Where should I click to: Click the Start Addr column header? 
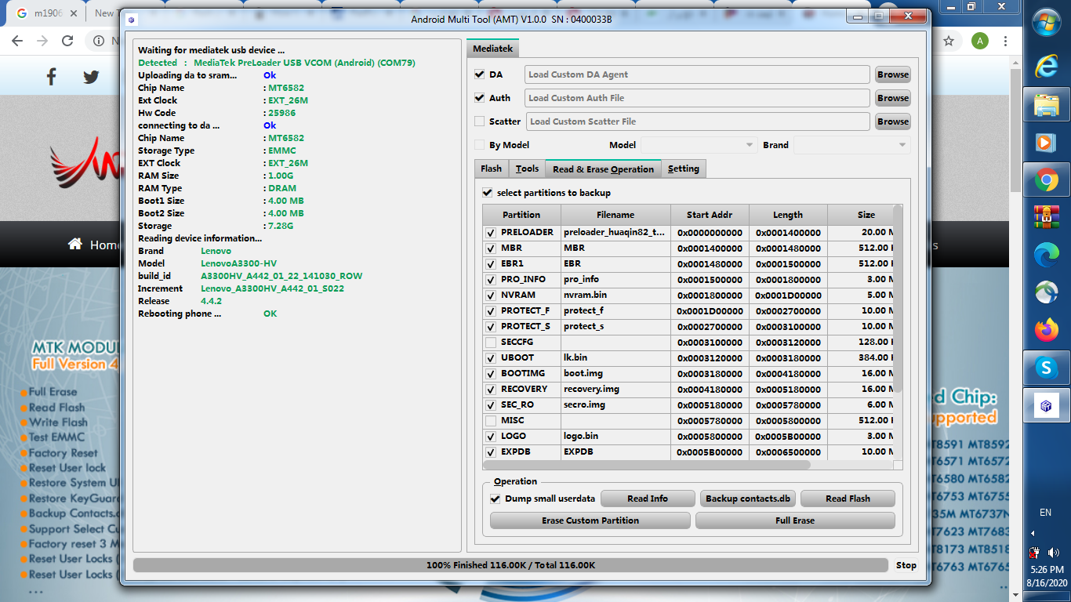tap(710, 215)
